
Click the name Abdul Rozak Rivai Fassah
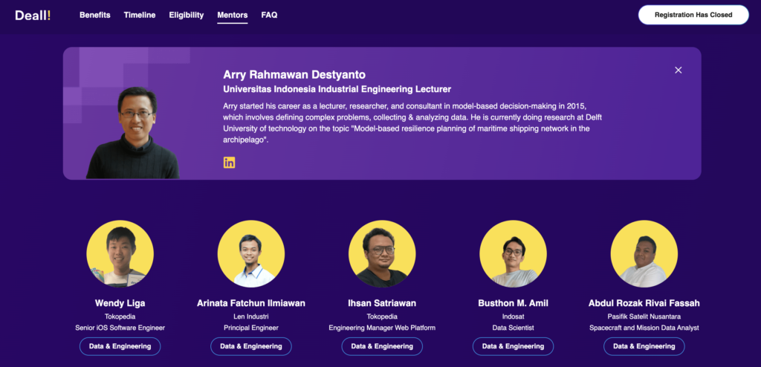click(644, 303)
